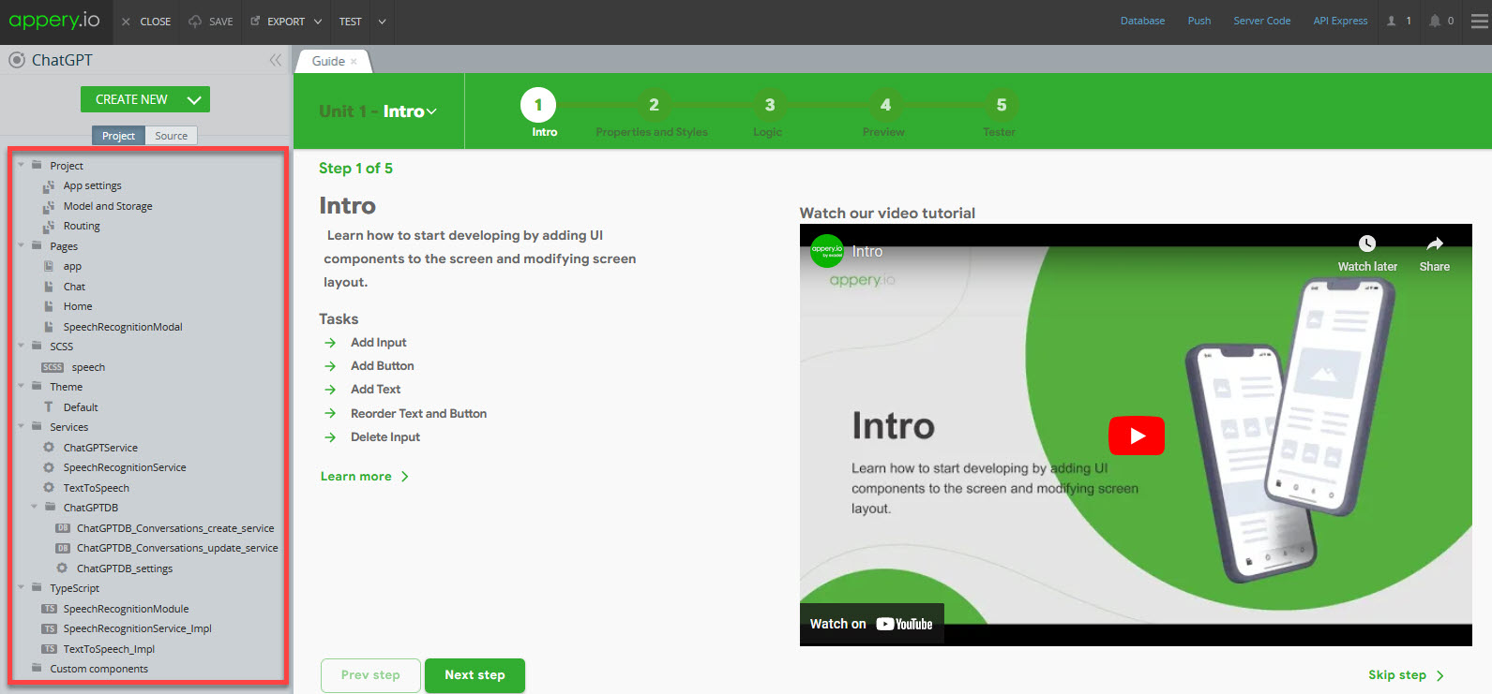Click the TEST button
1492x694 pixels.
[x=350, y=22]
